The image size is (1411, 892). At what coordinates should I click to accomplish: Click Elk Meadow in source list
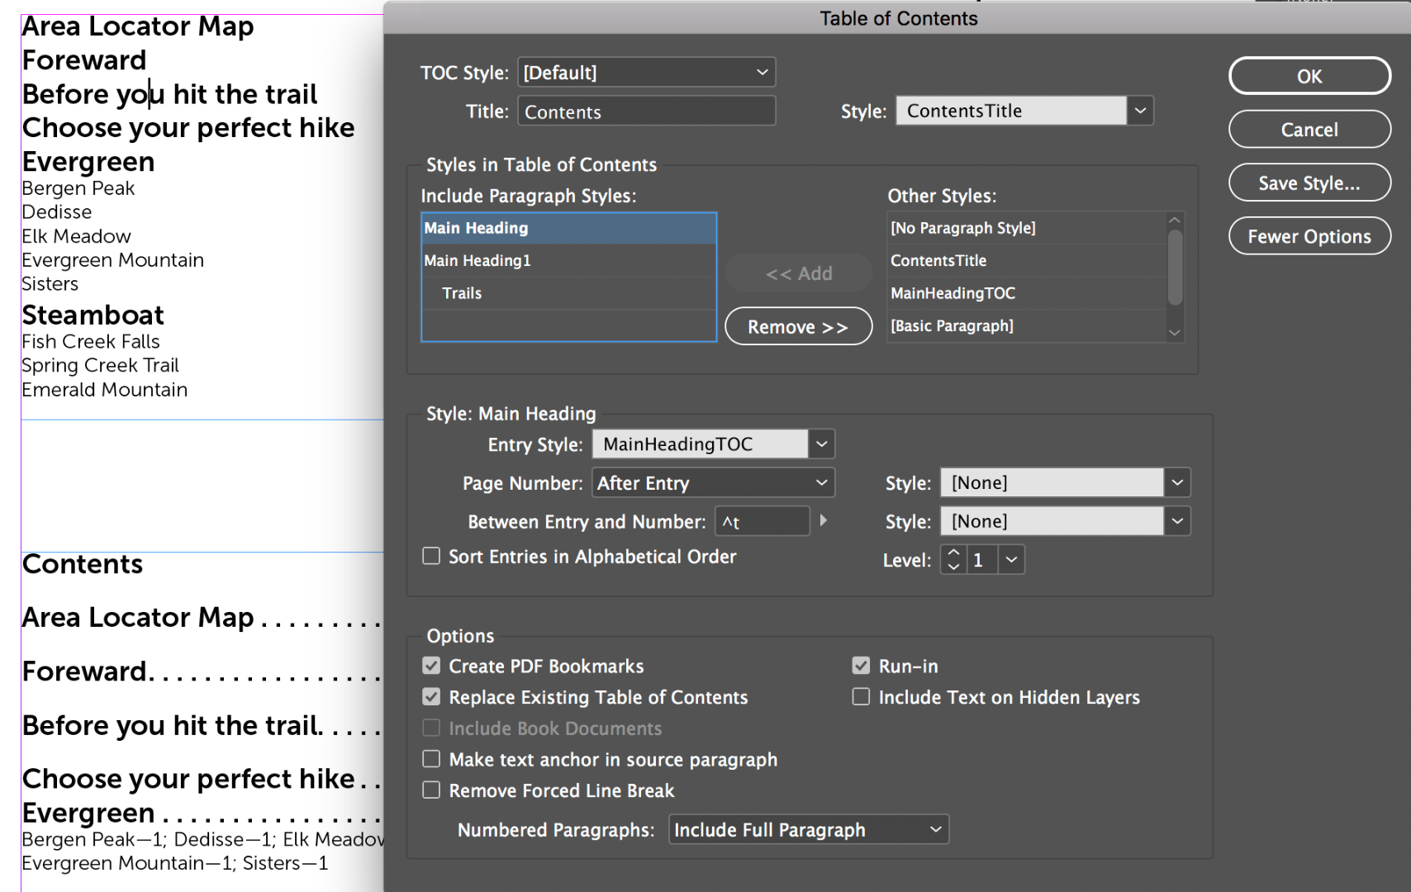click(x=77, y=236)
